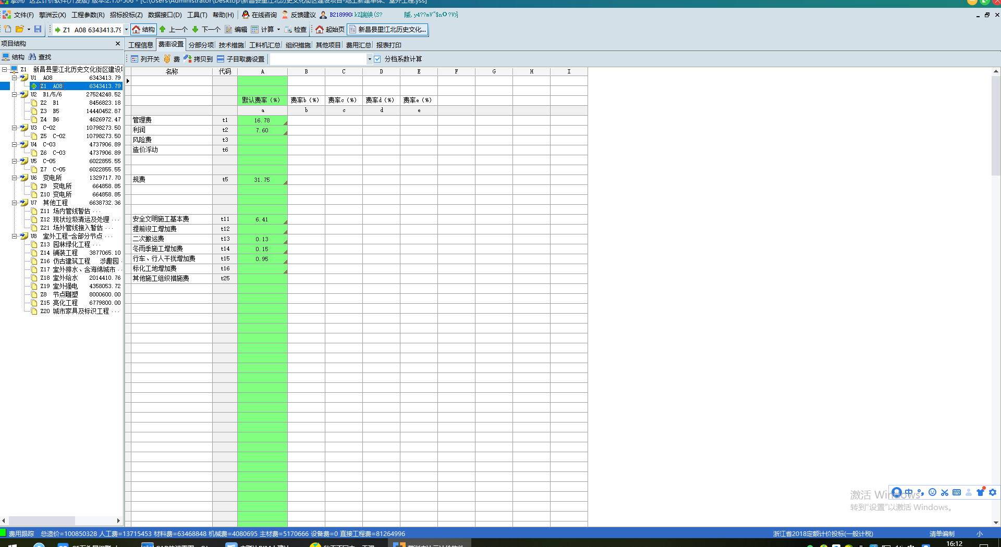Image resolution: width=1001 pixels, height=547 pixels.
Task: Click the Windows taskbar clock 16:12
Action: pos(954,543)
